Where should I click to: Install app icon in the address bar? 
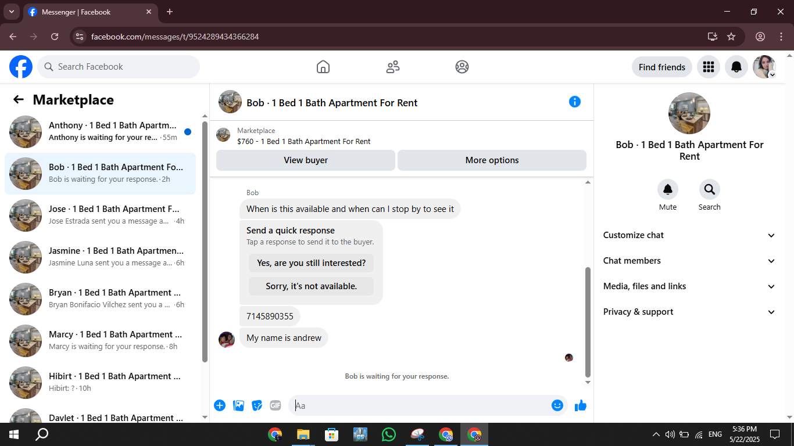coord(713,37)
